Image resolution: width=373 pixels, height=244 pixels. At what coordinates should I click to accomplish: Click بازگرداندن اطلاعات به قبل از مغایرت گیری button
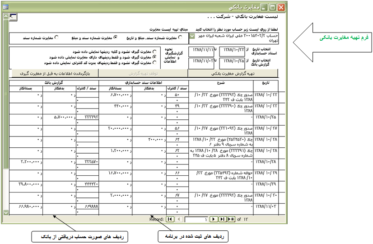coord(55,74)
